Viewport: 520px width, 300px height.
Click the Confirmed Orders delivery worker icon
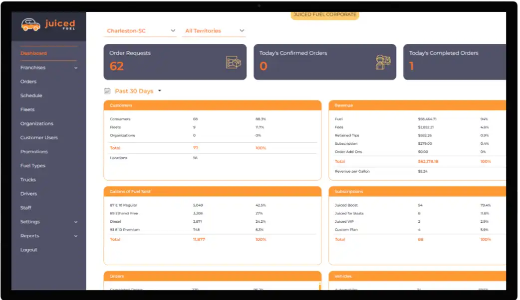pyautogui.click(x=383, y=62)
